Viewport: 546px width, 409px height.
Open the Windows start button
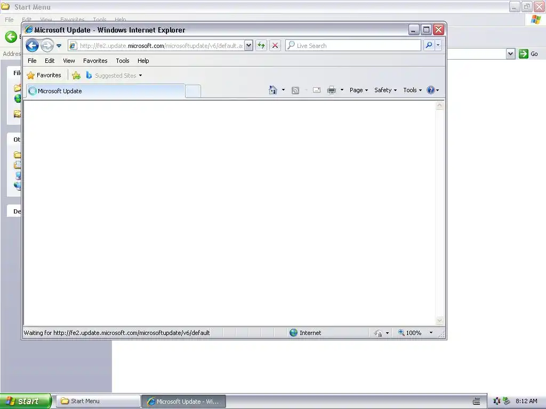point(26,401)
